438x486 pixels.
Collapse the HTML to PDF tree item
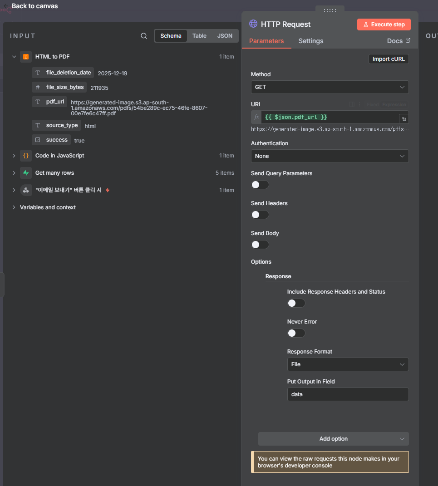click(14, 57)
